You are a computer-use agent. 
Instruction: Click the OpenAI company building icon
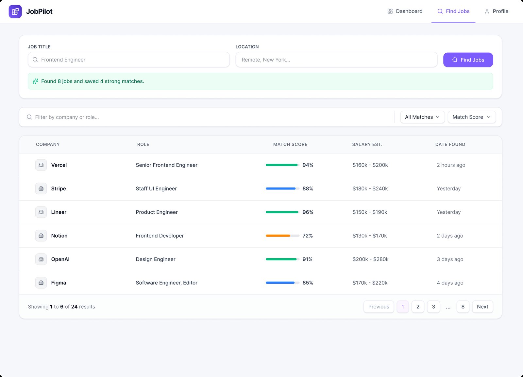(41, 259)
